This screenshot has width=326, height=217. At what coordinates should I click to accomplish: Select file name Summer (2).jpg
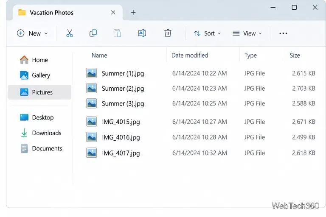pyautogui.click(x=123, y=89)
